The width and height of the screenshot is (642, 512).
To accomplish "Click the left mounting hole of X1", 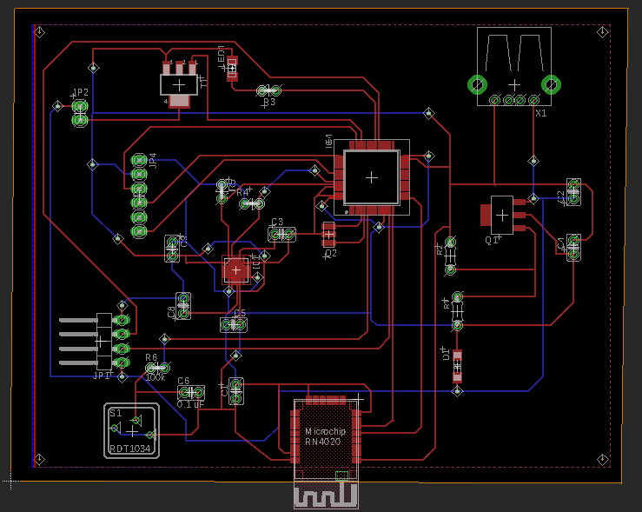I will (477, 84).
